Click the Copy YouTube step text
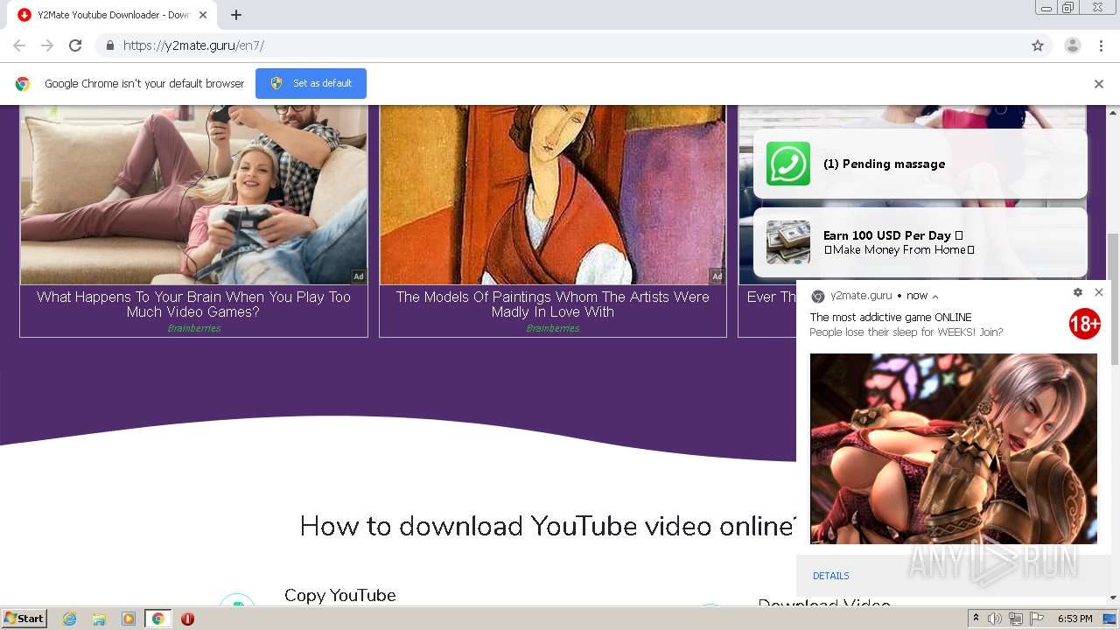This screenshot has height=630, width=1120. [x=340, y=595]
